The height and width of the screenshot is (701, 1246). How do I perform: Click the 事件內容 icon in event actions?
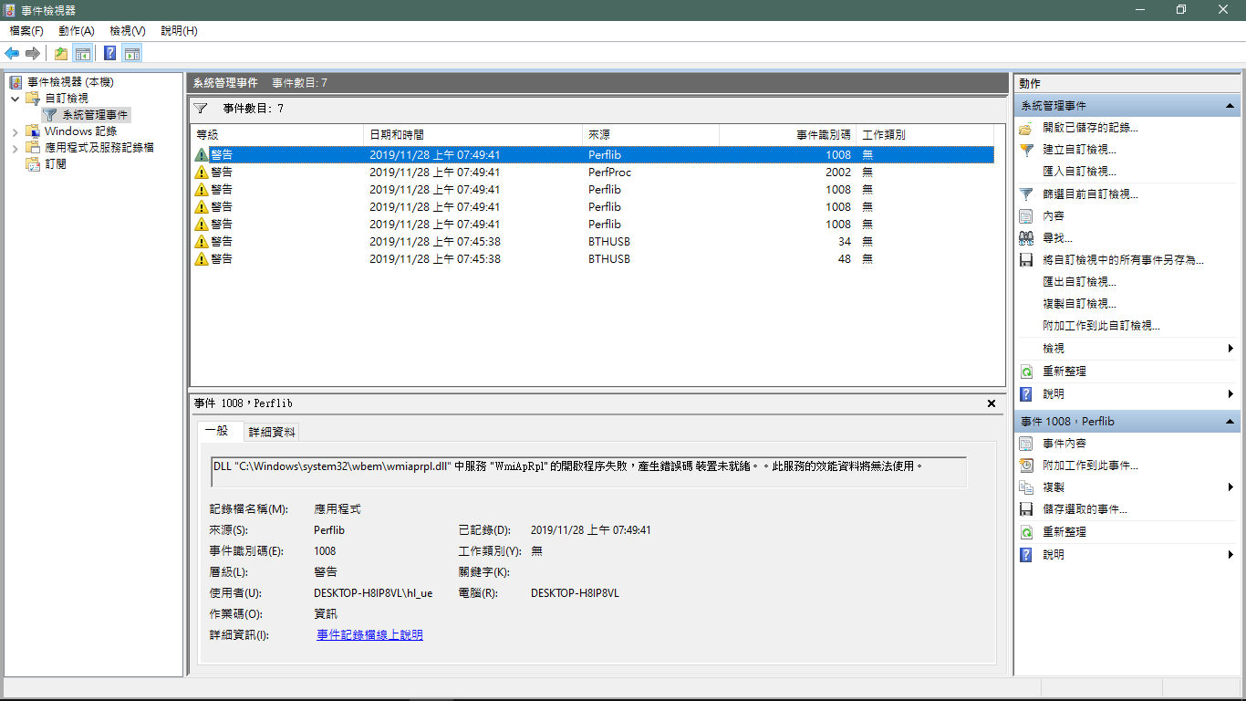(x=1026, y=444)
